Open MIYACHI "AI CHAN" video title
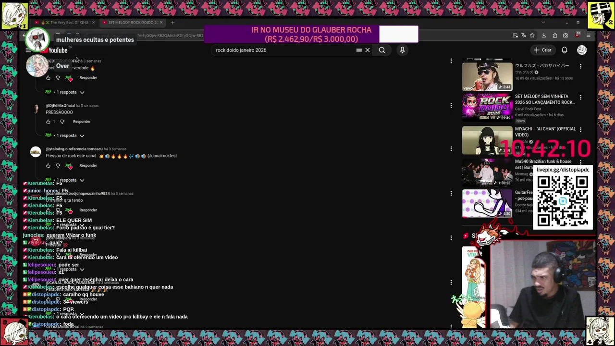This screenshot has width=615, height=346. tap(545, 132)
